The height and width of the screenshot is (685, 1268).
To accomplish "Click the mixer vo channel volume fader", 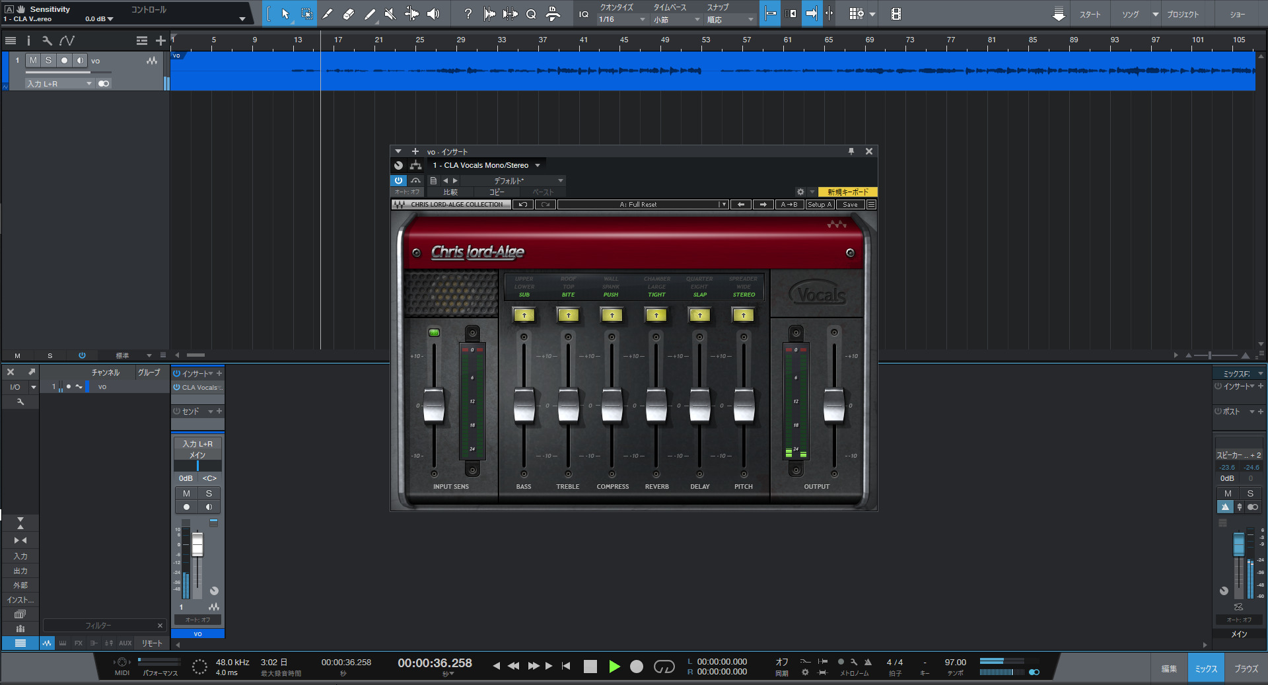I will pyautogui.click(x=197, y=544).
